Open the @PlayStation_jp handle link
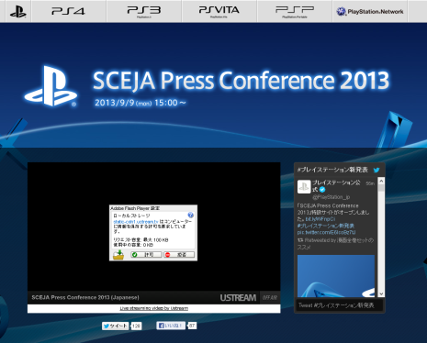 pyautogui.click(x=331, y=197)
